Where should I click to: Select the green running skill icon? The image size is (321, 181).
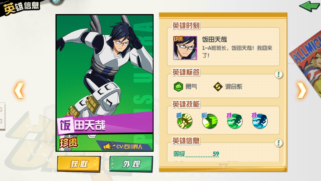(235, 121)
